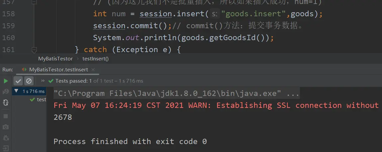Screen dimensions: 382x152
Task: Click the Run: panel label
Action: click(8, 70)
